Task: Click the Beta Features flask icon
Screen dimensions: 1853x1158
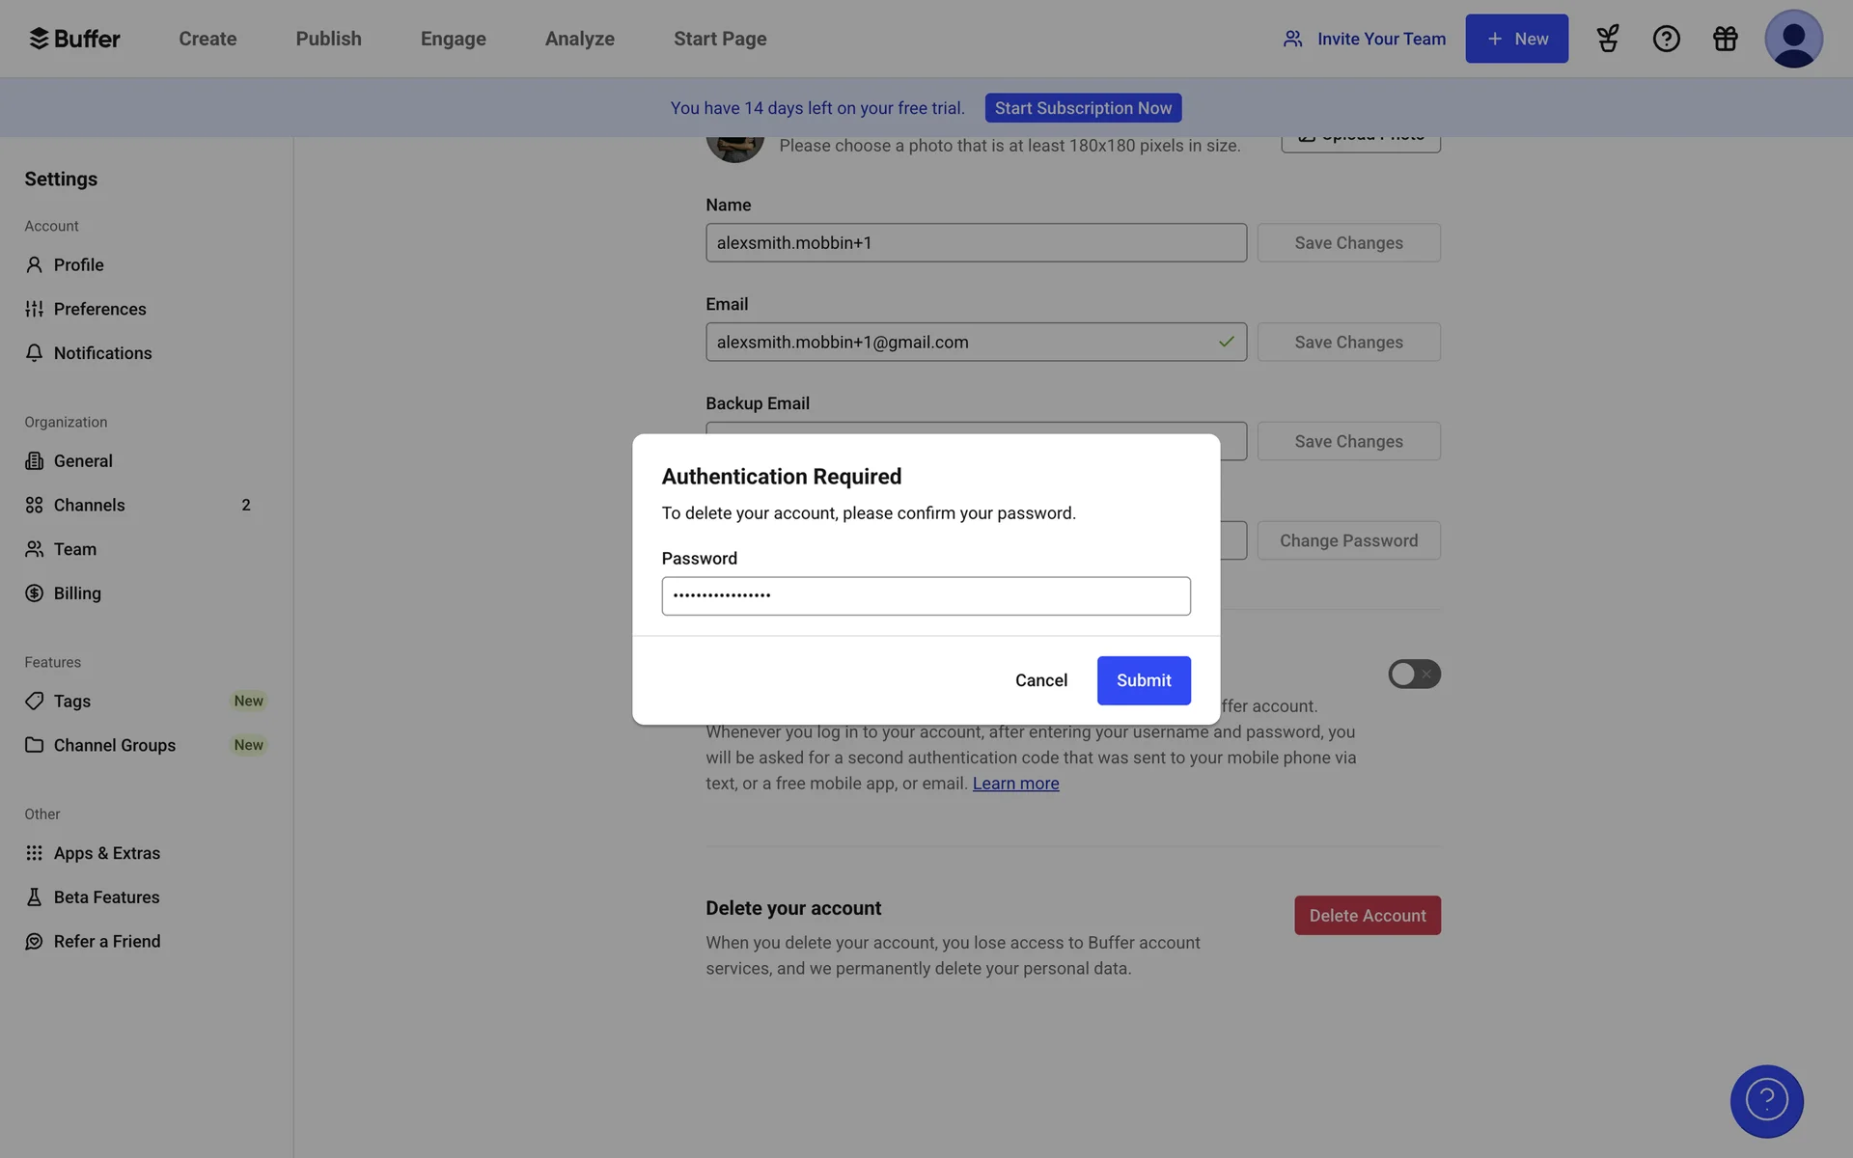Action: pos(35,897)
